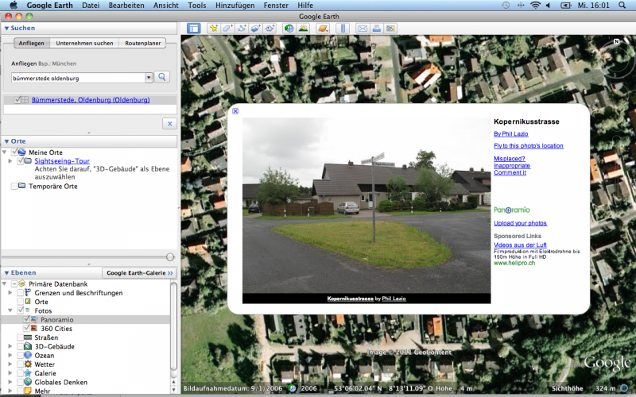This screenshot has width=636, height=397.
Task: Open the search history dropdown arrow
Action: [x=149, y=78]
